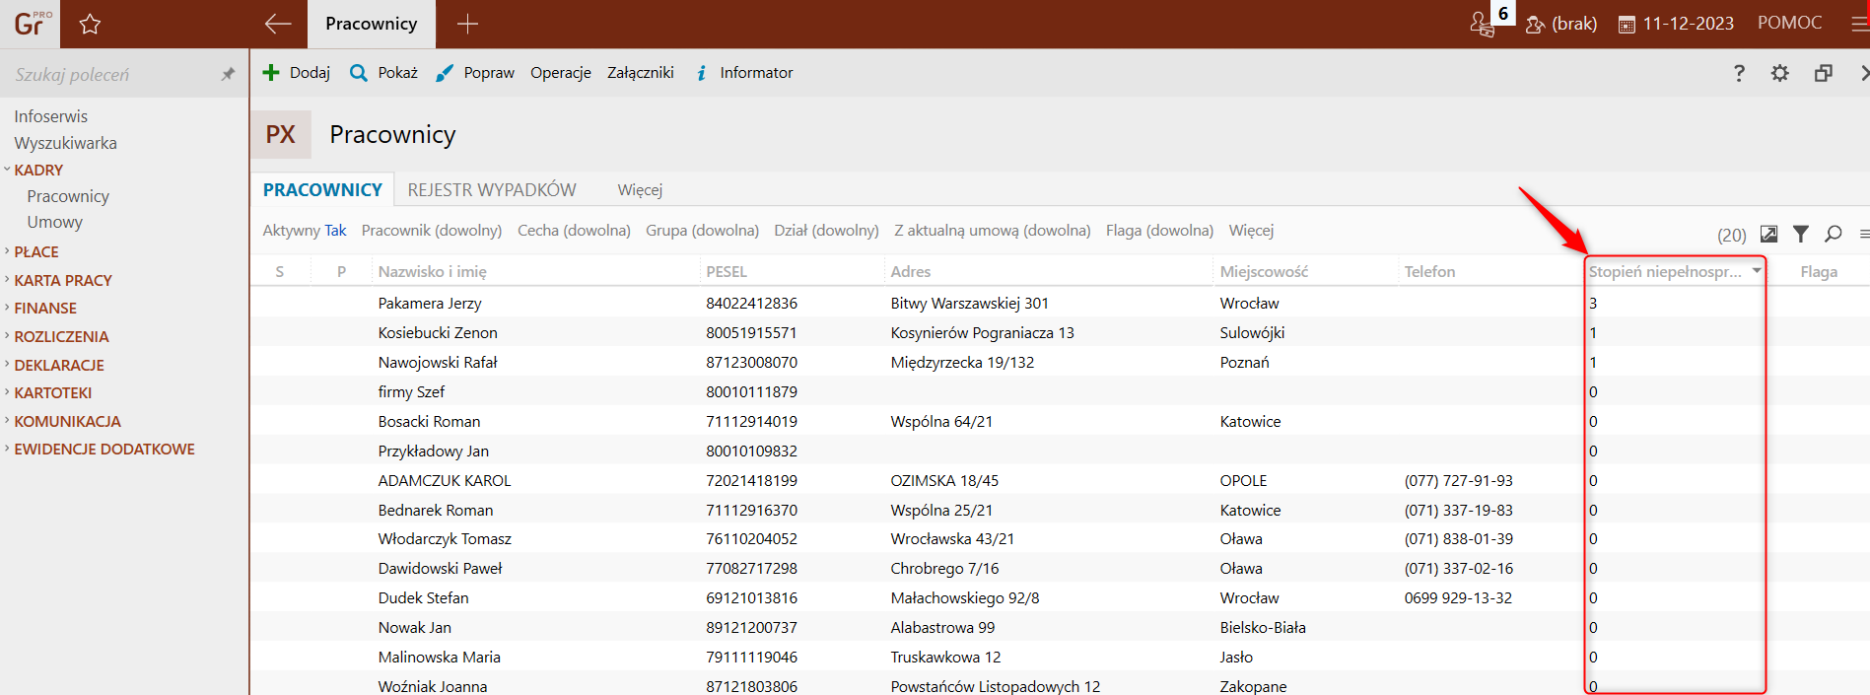Click the Pokaż magnifier icon
The image size is (1870, 695).
tap(359, 73)
